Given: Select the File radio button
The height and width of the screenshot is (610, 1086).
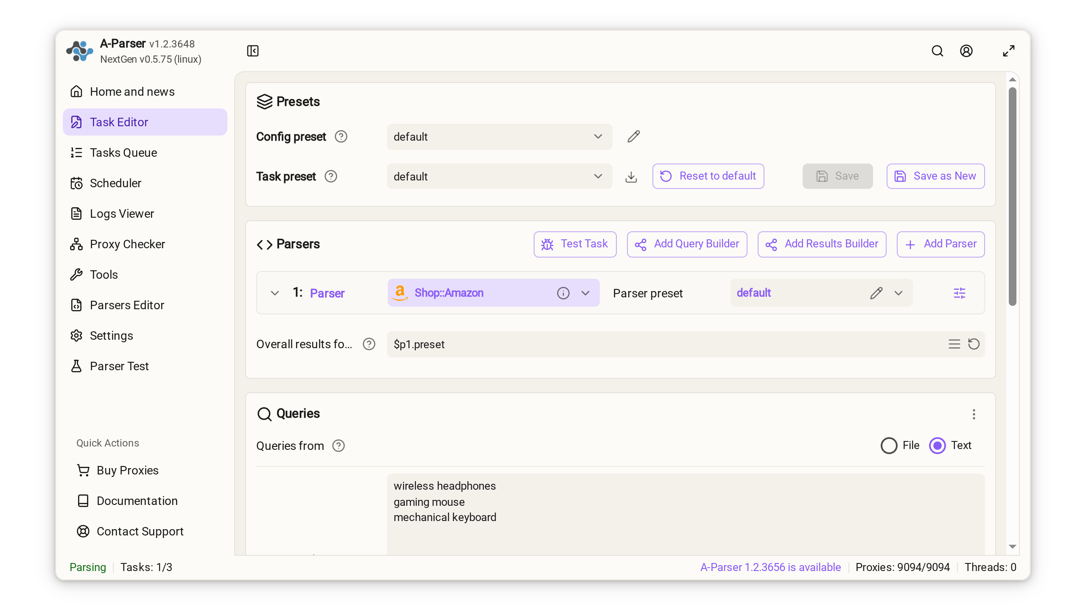Looking at the screenshot, I should click(x=889, y=445).
